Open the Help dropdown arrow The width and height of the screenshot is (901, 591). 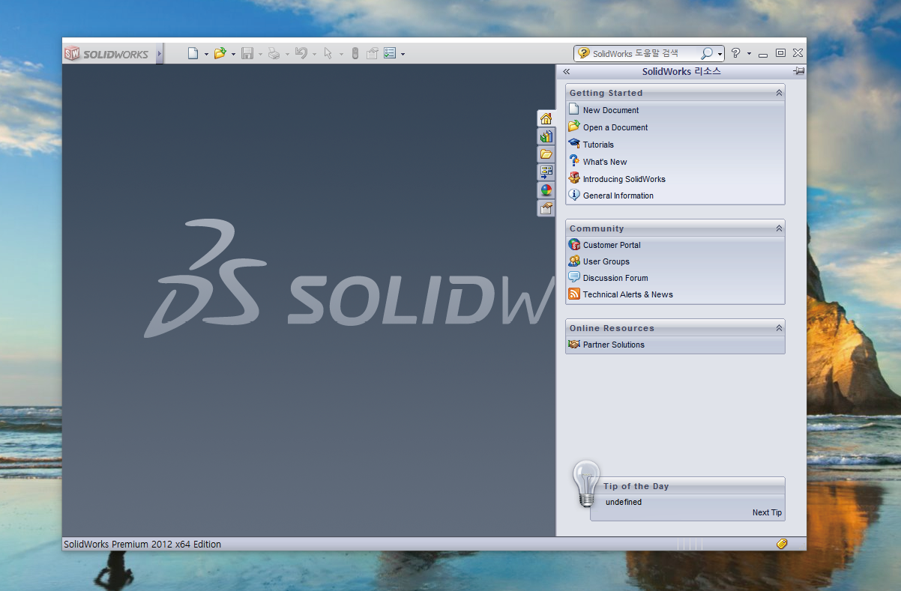[749, 54]
